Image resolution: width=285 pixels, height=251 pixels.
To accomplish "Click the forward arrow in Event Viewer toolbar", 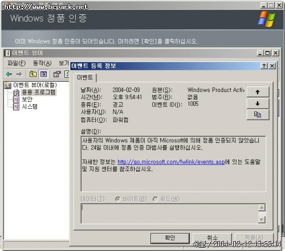I will click(19, 74).
